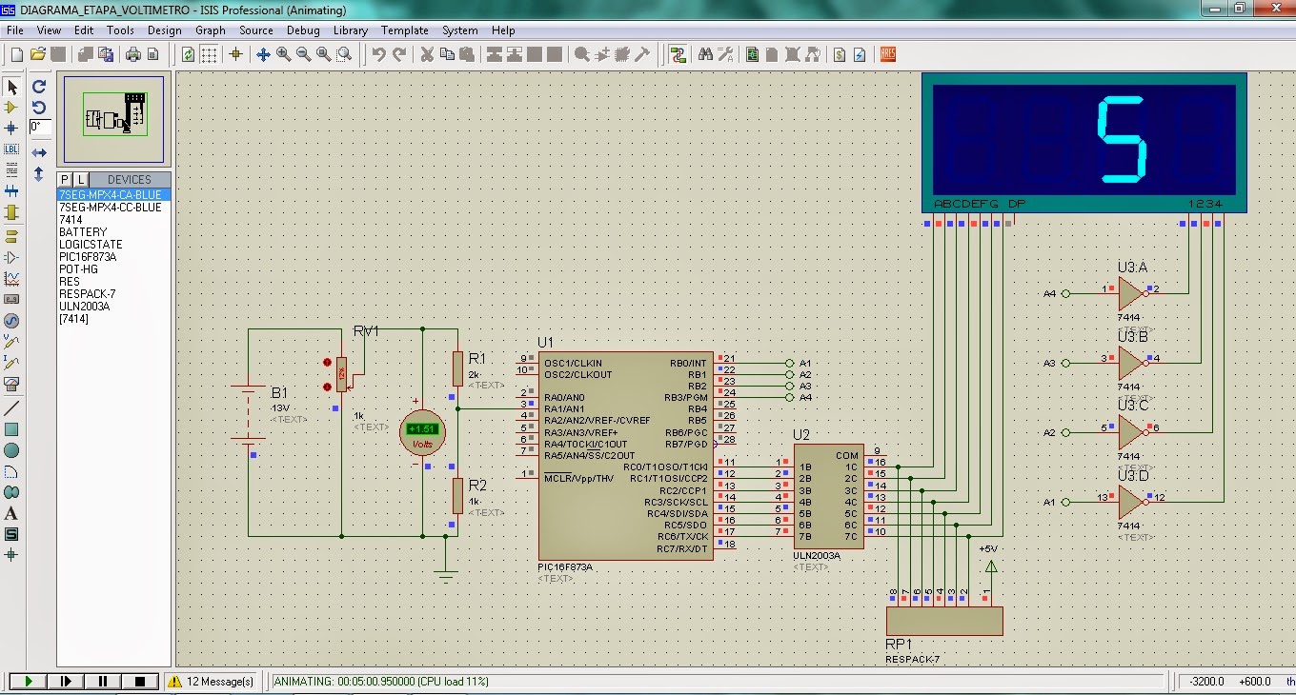Stop the running simulation

click(x=140, y=682)
